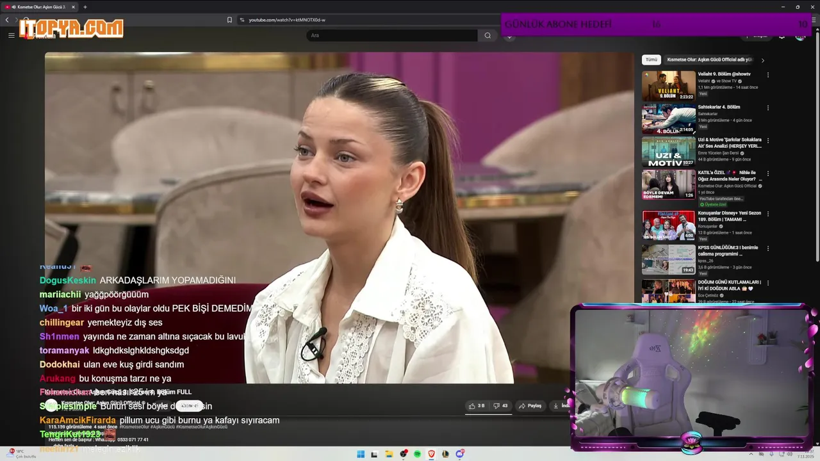Open more options for Veliaht 9. Bölüm
Screen dimensions: 820x461
pyautogui.click(x=767, y=75)
